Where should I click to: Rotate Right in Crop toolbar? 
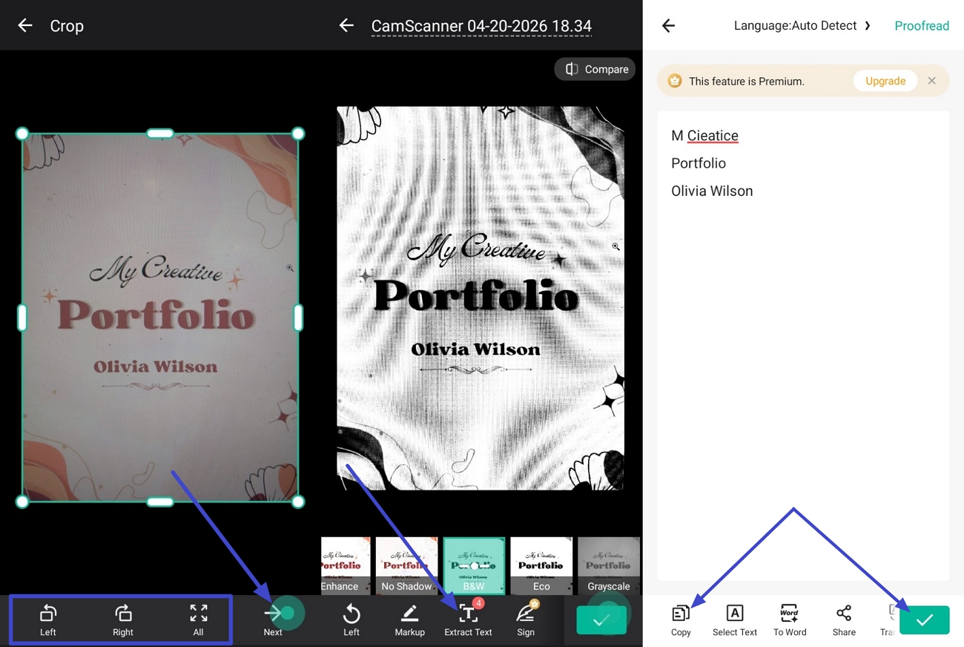[x=123, y=620]
